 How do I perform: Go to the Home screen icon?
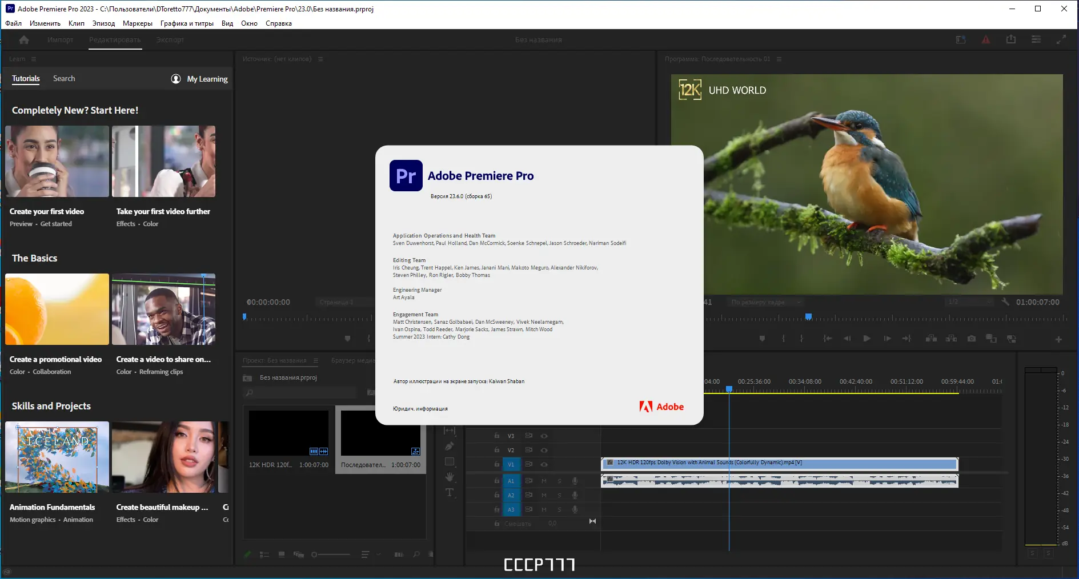click(24, 40)
